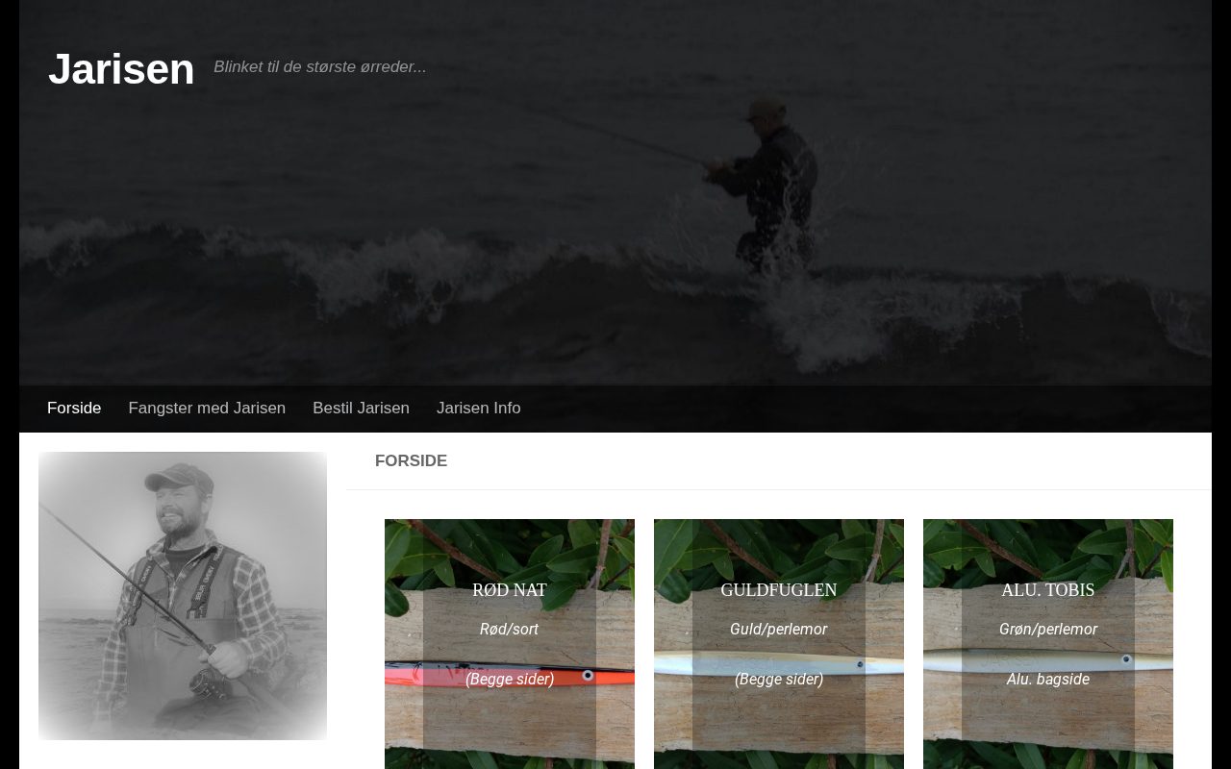
Task: Click the Jarisen site title
Action: coord(121,69)
